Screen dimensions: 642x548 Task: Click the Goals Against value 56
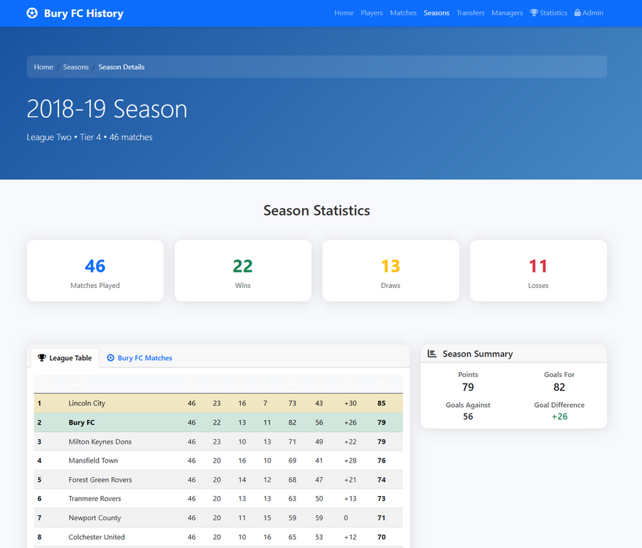click(x=468, y=416)
